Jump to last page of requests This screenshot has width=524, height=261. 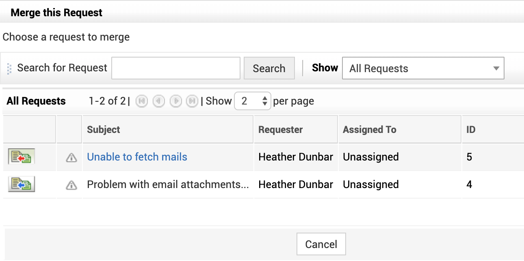coord(192,101)
